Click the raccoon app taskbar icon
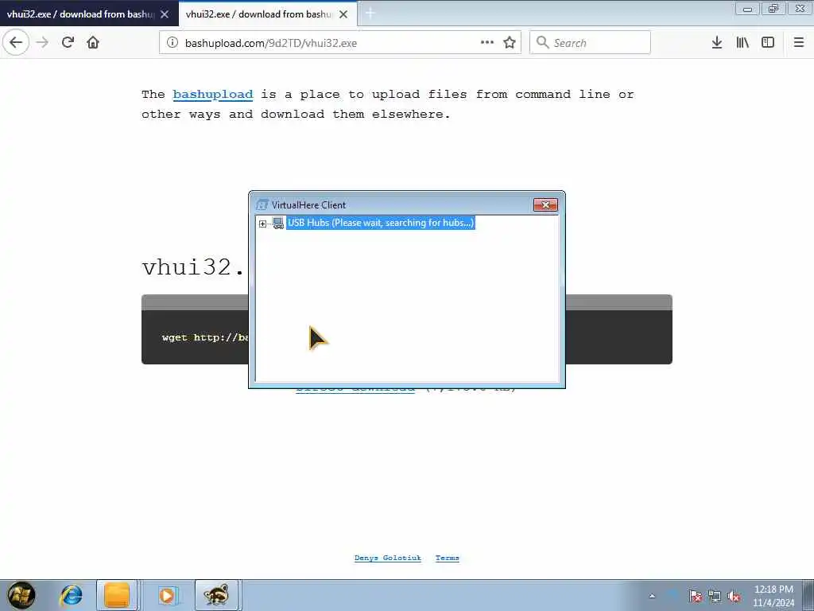Screen dimensions: 814x611 [216, 595]
